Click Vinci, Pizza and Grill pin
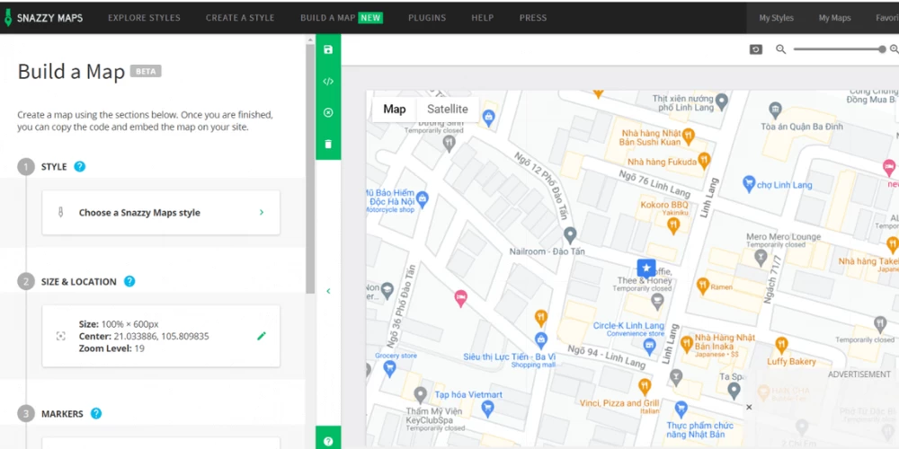The width and height of the screenshot is (899, 449). tap(645, 386)
